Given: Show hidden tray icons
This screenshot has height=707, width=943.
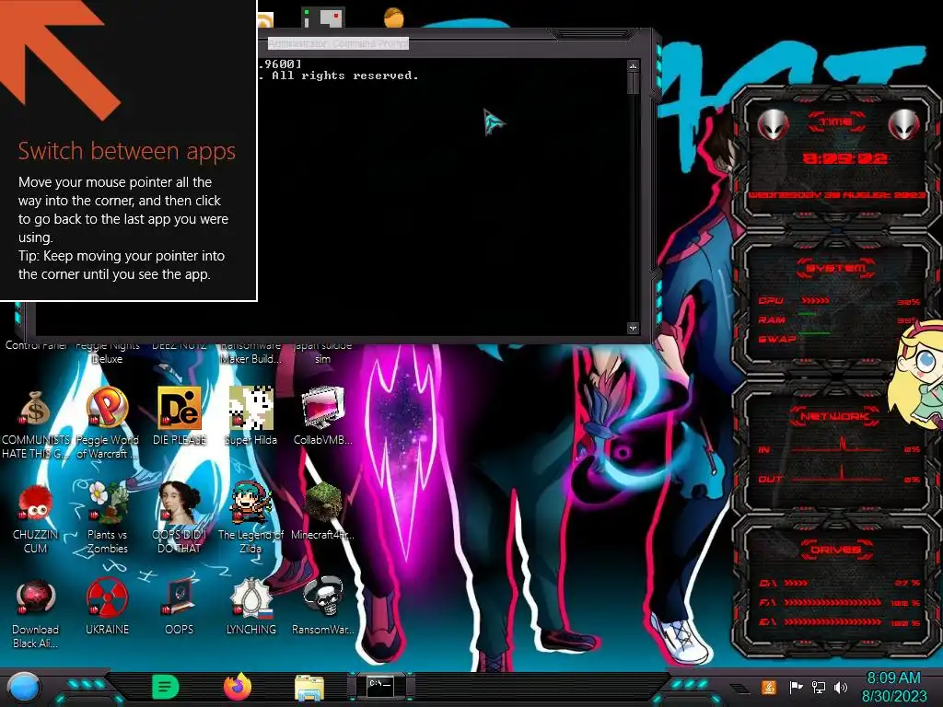Looking at the screenshot, I should pos(740,688).
